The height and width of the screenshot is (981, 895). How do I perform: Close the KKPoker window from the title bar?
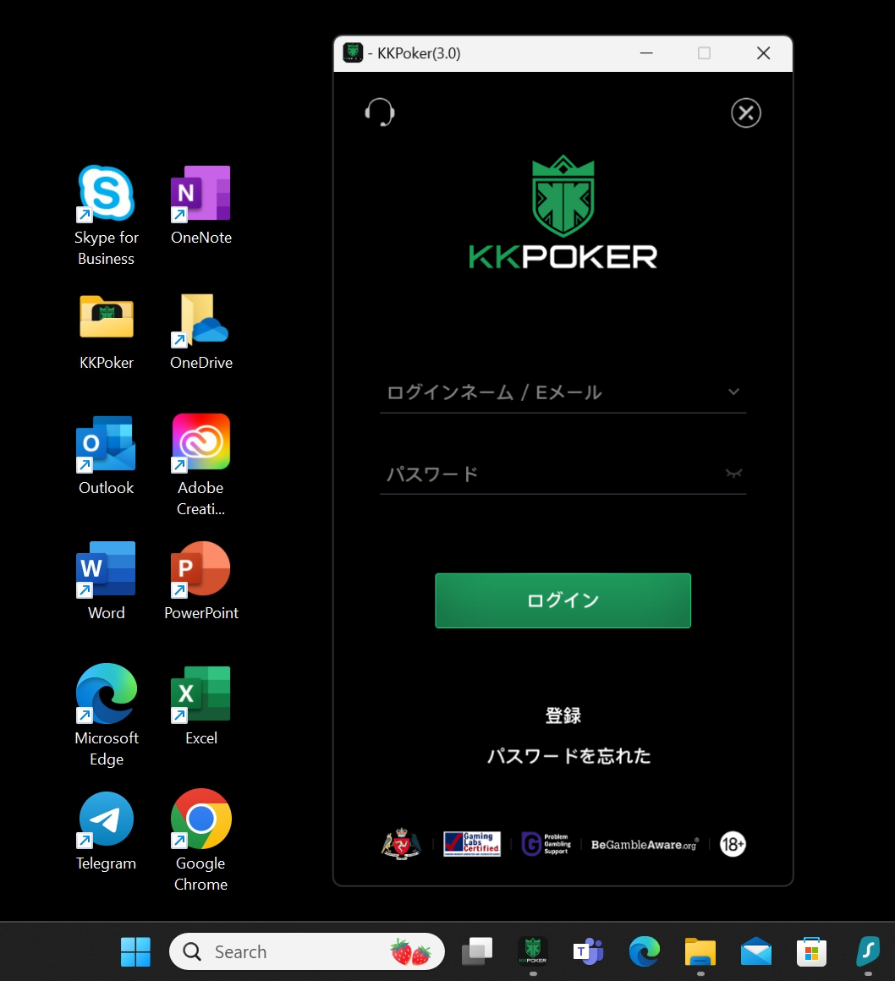[764, 53]
